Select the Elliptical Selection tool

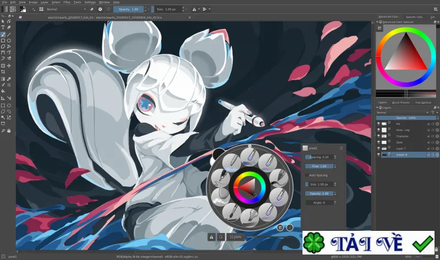9,106
